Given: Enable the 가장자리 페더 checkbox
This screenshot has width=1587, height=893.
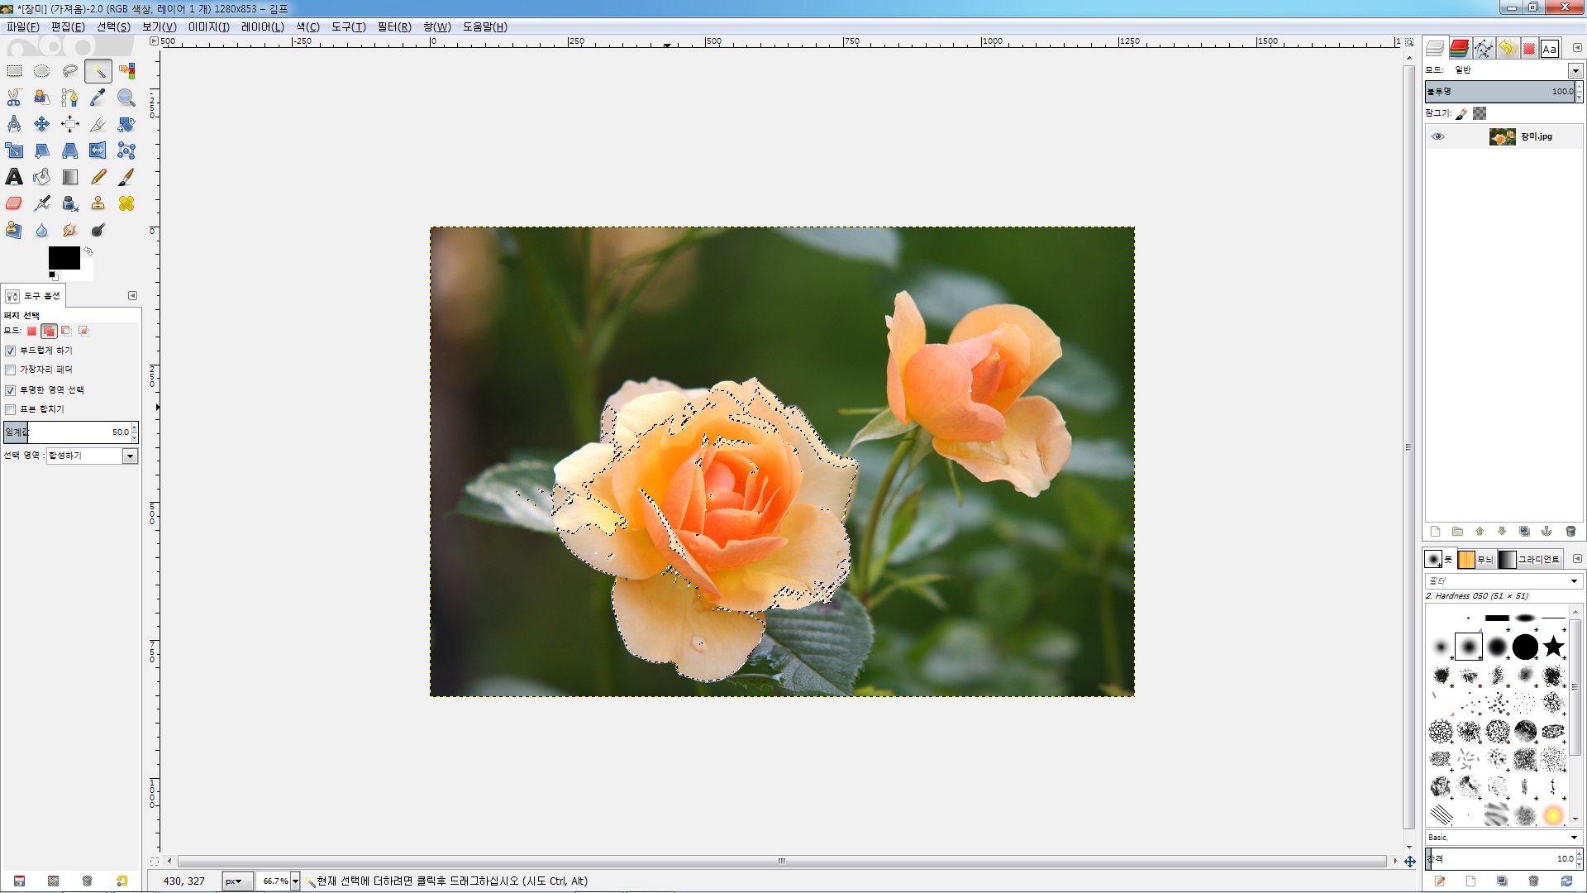Looking at the screenshot, I should [11, 370].
